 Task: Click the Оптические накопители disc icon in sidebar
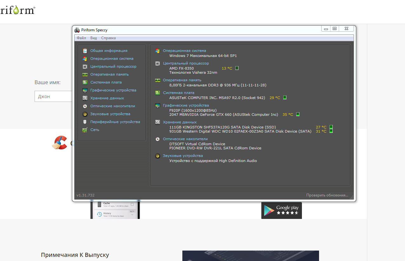point(85,106)
